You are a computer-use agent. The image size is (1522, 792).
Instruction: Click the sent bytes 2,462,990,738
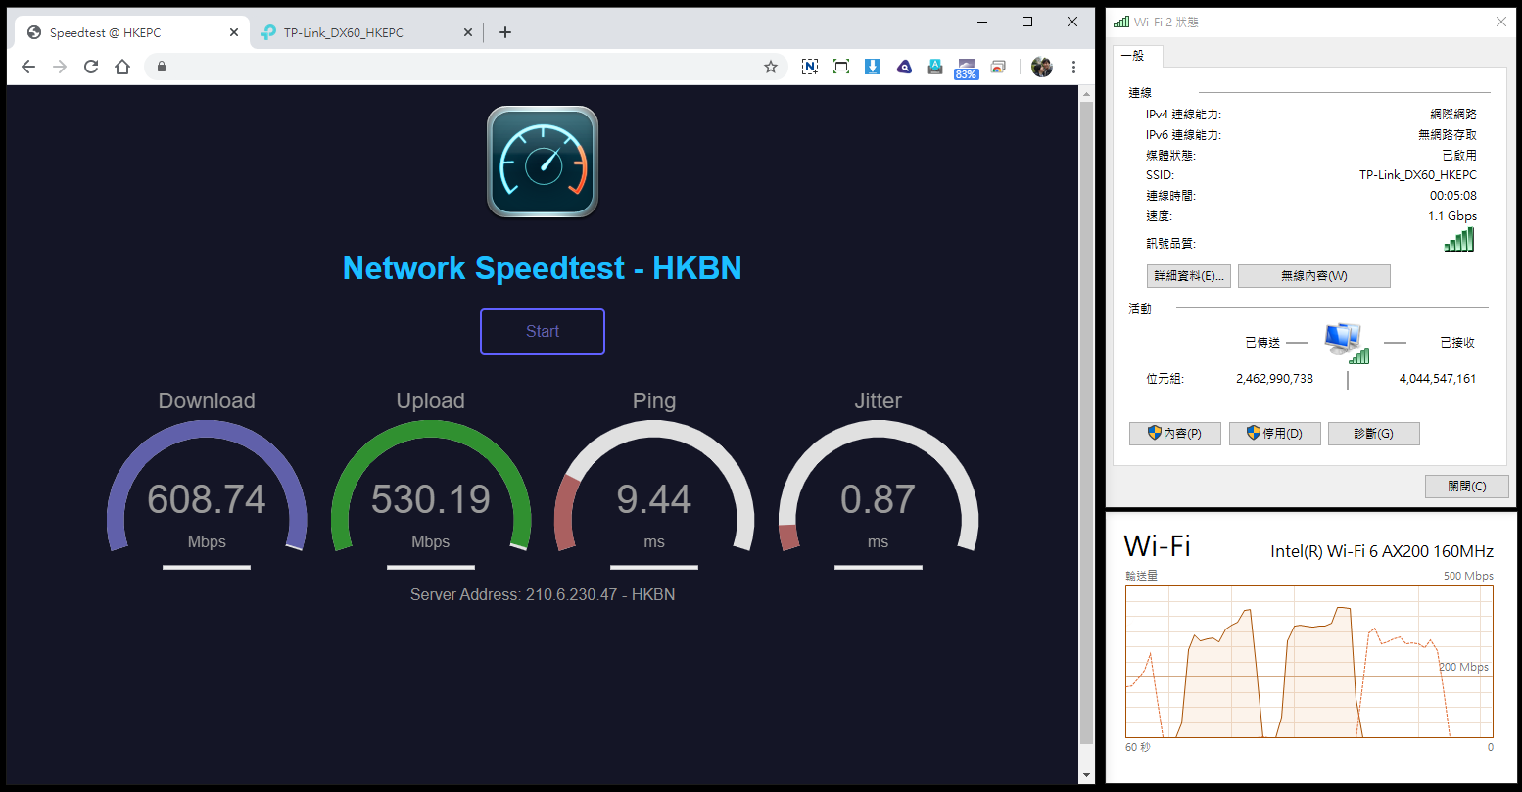click(x=1274, y=379)
